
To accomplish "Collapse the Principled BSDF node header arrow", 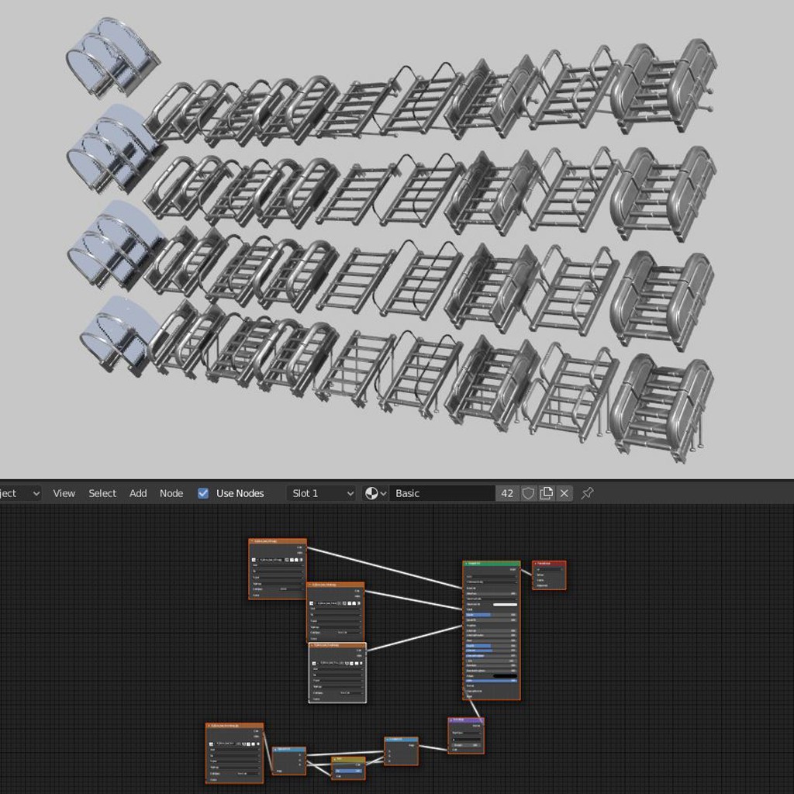I will pos(465,563).
